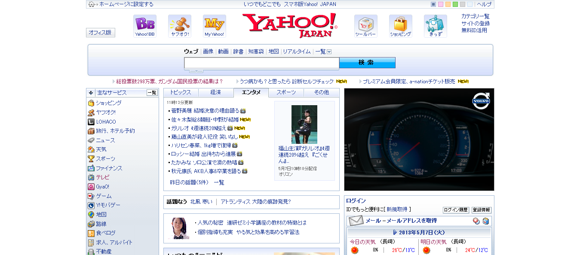
Task: Click chart icon for ファイナンス
Action: pos(91,168)
